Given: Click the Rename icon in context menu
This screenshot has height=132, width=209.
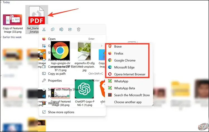Looking at the screenshot, I should tap(61, 29).
